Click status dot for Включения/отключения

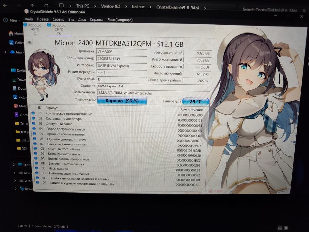coord(36,163)
